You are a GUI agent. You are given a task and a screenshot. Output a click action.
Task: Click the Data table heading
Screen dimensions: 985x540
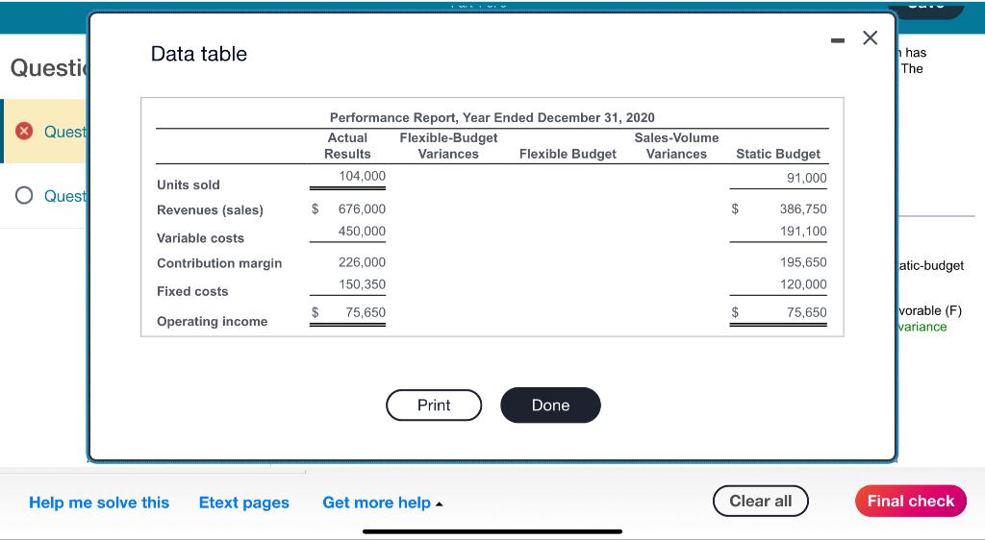coord(198,54)
